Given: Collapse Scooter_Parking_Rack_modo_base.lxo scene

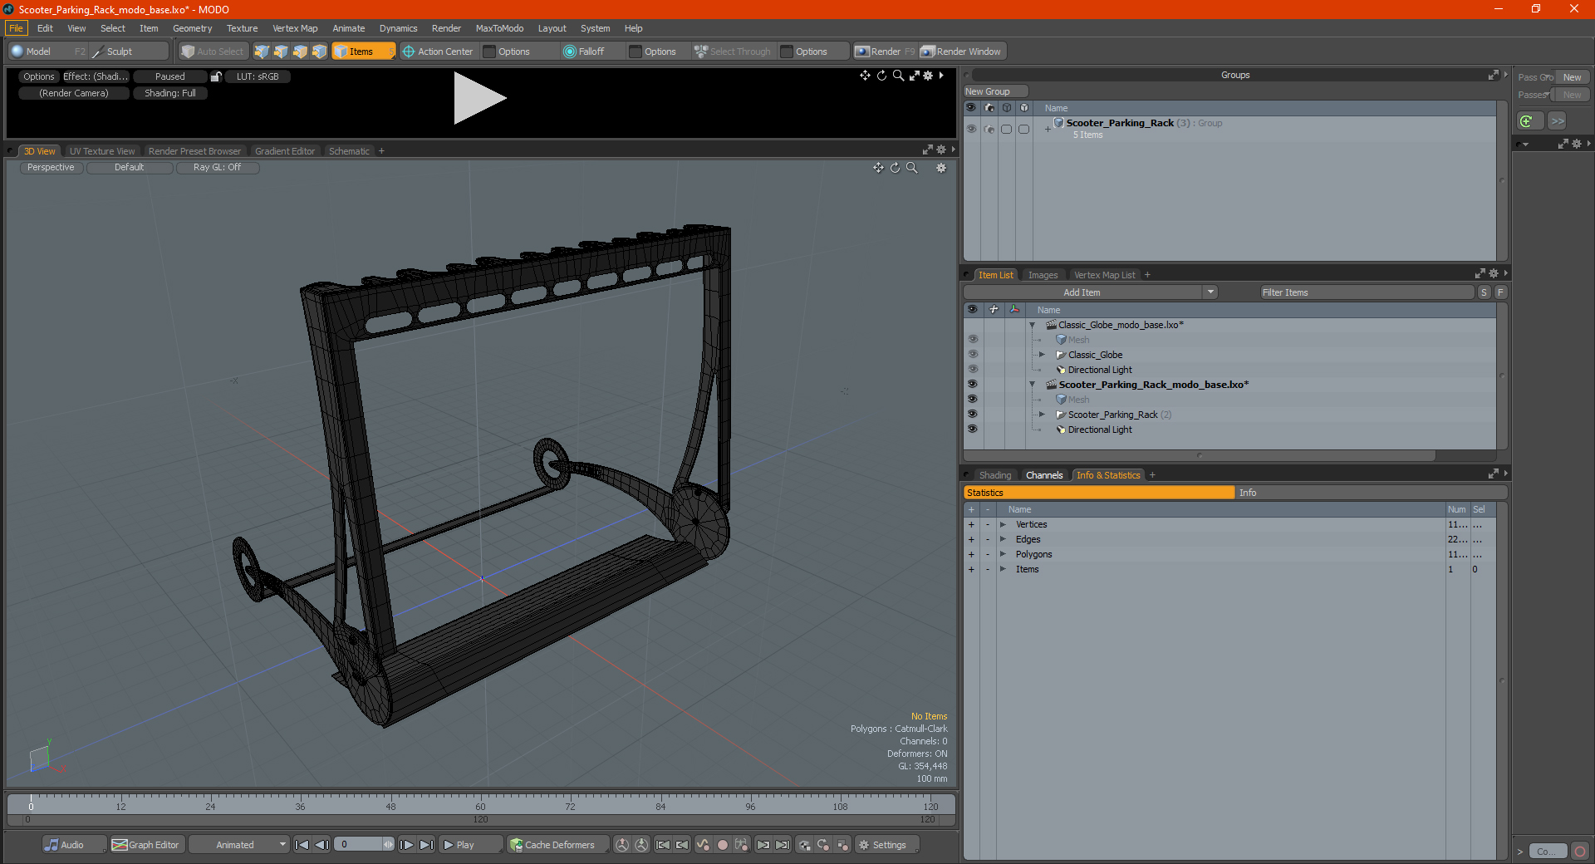Looking at the screenshot, I should point(1032,385).
